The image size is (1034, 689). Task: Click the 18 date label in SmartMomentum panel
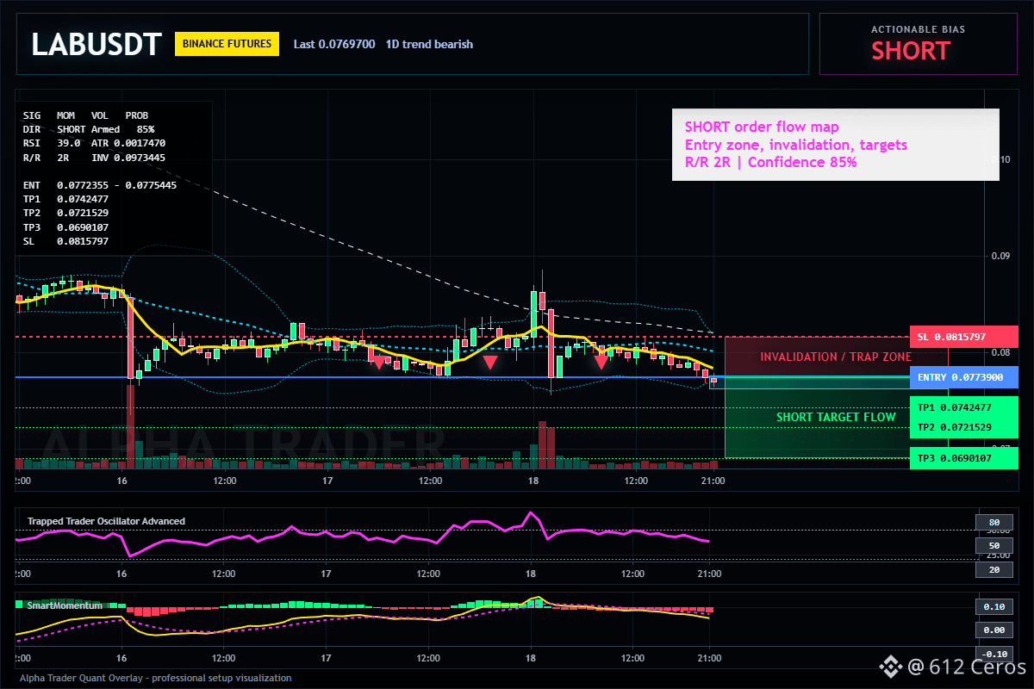(531, 657)
